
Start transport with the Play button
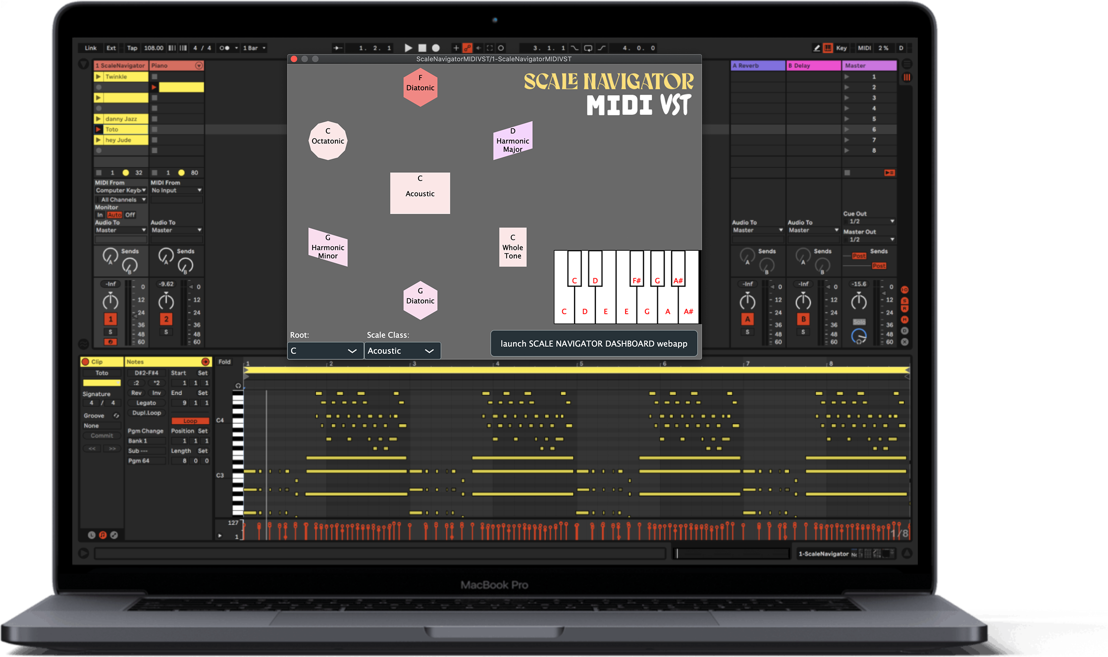click(408, 48)
